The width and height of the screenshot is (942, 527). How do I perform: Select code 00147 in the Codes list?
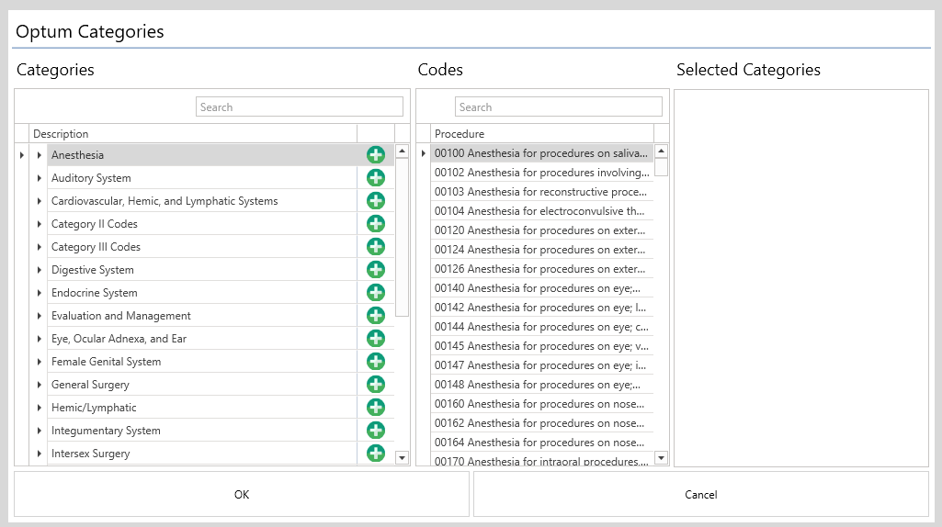pyautogui.click(x=542, y=364)
